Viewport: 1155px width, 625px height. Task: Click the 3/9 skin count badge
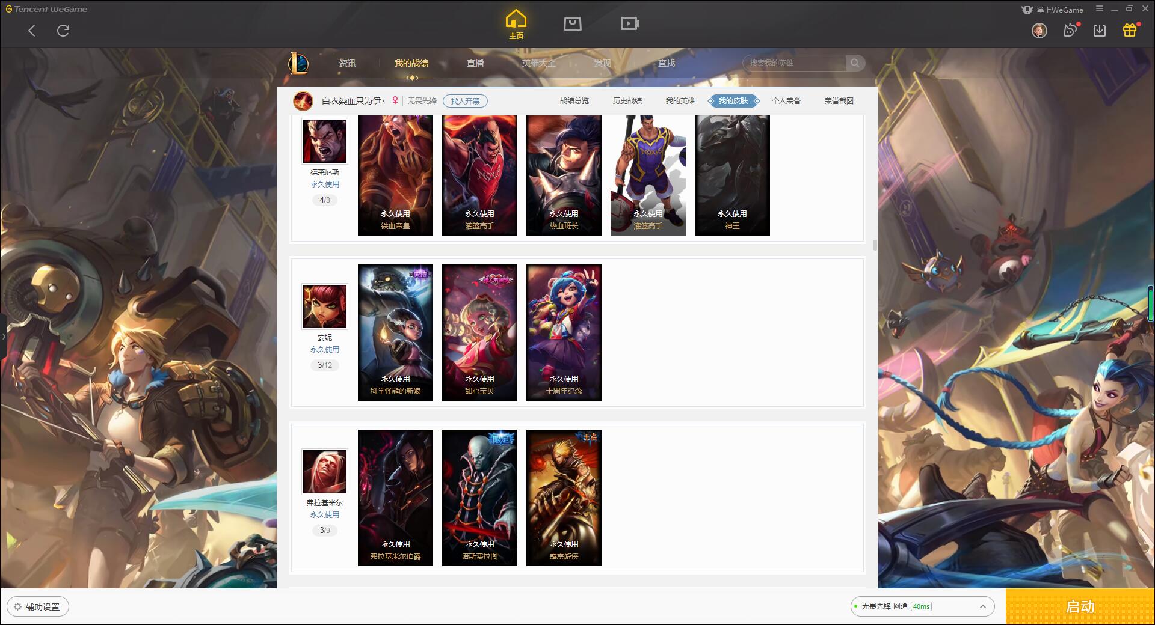pos(325,531)
